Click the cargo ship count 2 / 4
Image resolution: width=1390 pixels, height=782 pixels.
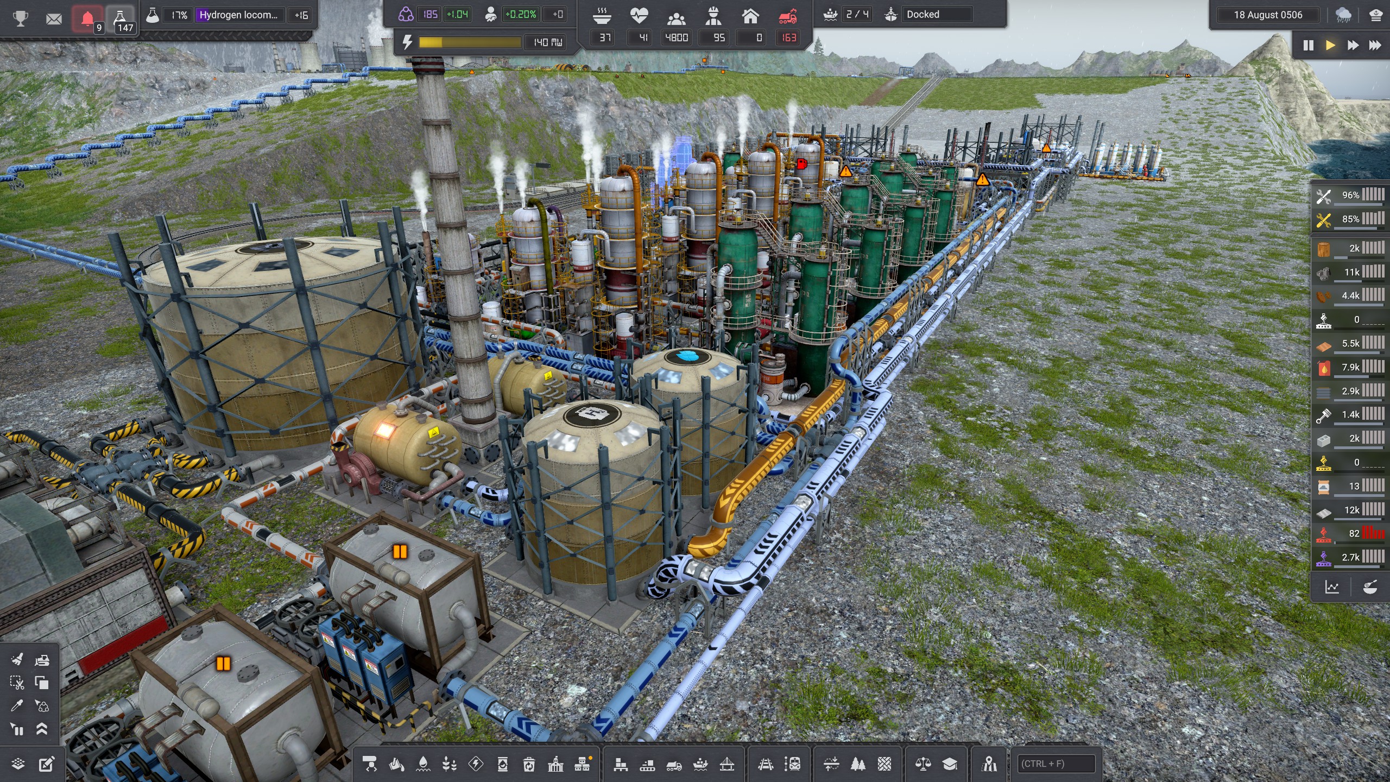[857, 15]
